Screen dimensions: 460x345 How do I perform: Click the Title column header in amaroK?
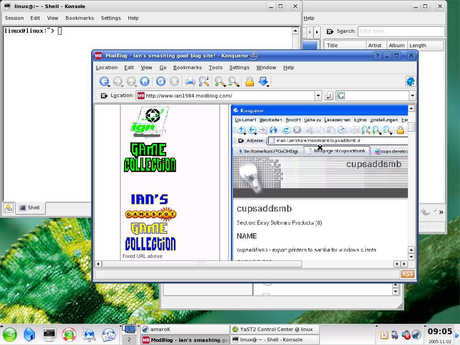click(345, 45)
